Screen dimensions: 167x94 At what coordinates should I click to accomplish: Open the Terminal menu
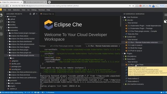coord(41,10)
